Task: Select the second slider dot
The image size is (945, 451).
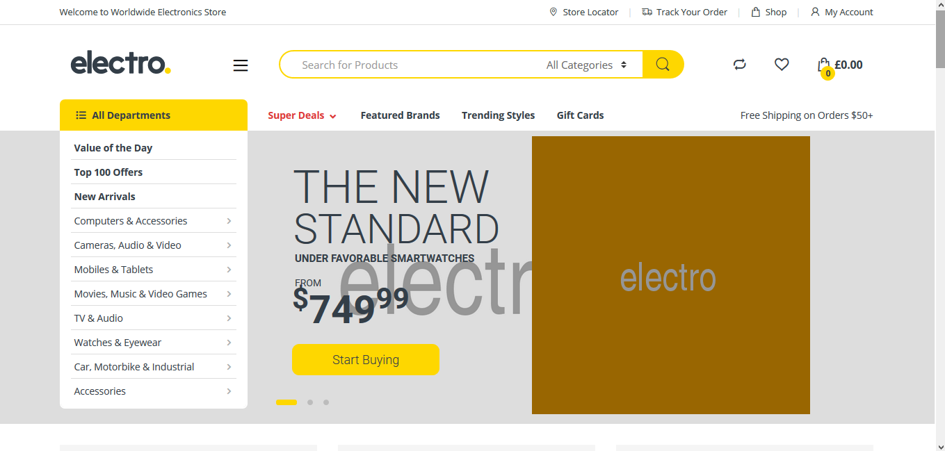Action: (x=310, y=402)
